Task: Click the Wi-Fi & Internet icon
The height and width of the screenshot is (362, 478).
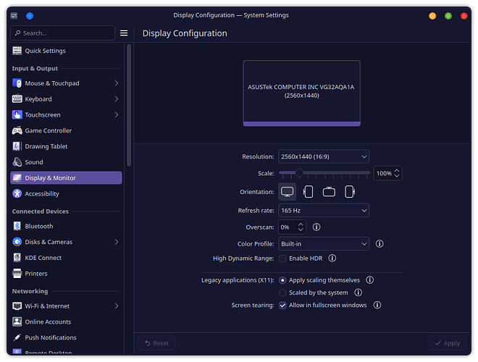Action: coord(17,306)
